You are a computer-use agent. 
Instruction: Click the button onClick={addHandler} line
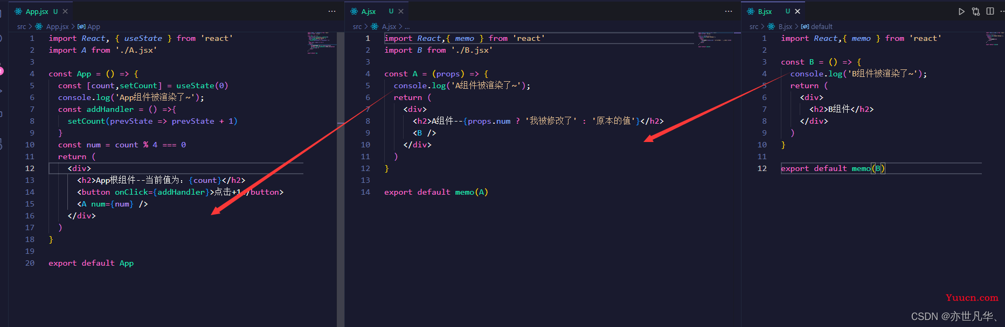[x=181, y=192]
